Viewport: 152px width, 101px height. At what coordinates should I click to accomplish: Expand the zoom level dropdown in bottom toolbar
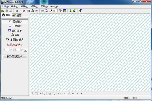40,94
